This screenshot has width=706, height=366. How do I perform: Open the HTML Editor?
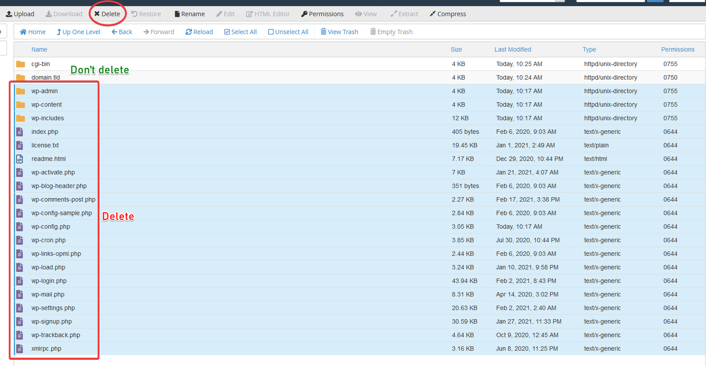click(x=268, y=14)
